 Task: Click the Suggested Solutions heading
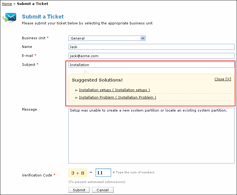[x=97, y=80]
